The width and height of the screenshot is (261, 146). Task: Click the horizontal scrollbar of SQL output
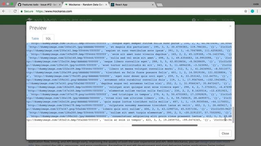point(164,125)
